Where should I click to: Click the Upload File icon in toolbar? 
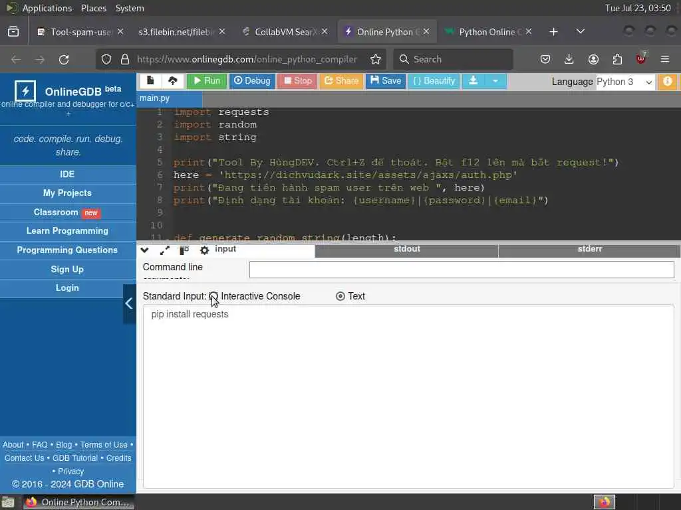pyautogui.click(x=173, y=80)
